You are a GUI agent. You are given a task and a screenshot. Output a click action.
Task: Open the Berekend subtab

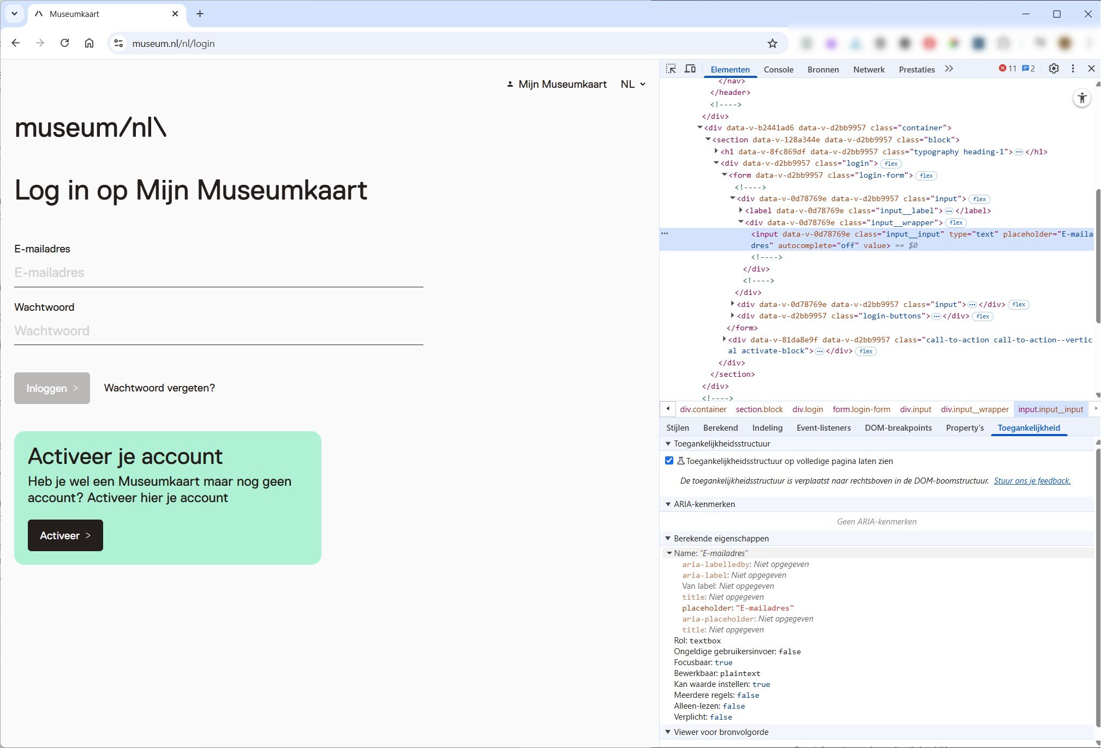(720, 428)
